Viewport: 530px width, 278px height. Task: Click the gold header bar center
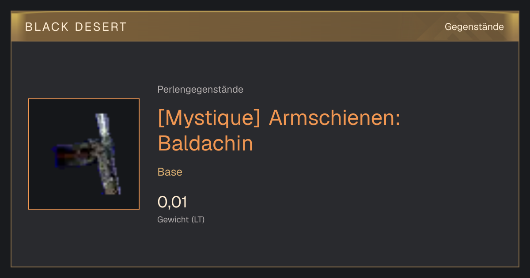pyautogui.click(x=265, y=26)
